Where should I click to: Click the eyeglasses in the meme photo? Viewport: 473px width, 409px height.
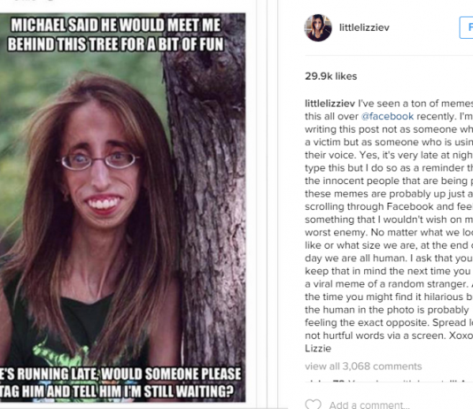100,160
